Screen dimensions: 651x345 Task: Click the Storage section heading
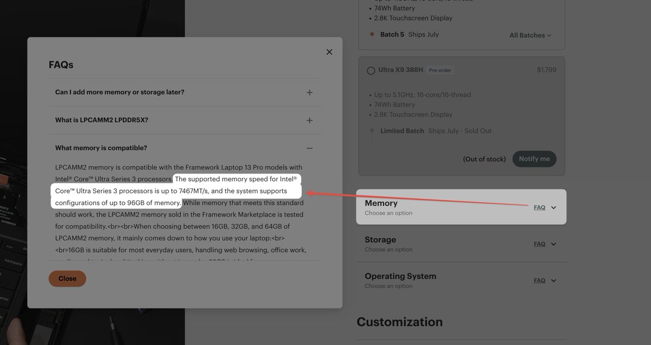tap(380, 240)
